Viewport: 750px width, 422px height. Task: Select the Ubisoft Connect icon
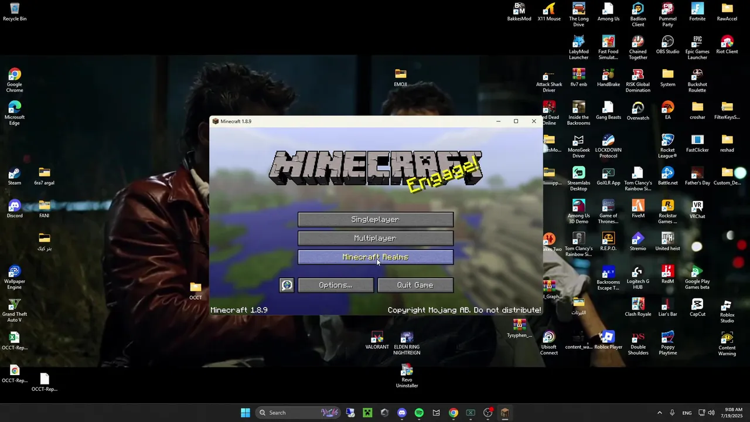(549, 343)
